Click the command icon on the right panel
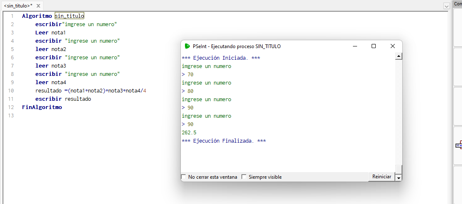This screenshot has height=204, width=462. point(459,145)
